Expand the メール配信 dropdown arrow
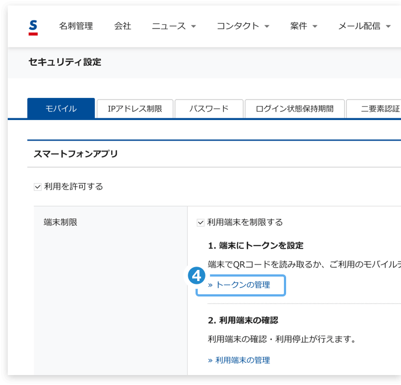401x385 pixels. 388,26
